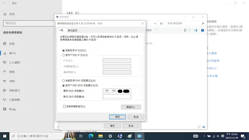Show hidden system tray icons

[x=204, y=136]
